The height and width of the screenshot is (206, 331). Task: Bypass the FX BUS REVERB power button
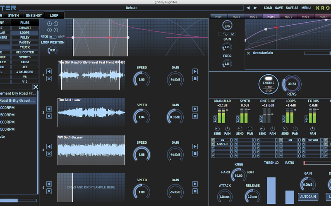click(304, 140)
